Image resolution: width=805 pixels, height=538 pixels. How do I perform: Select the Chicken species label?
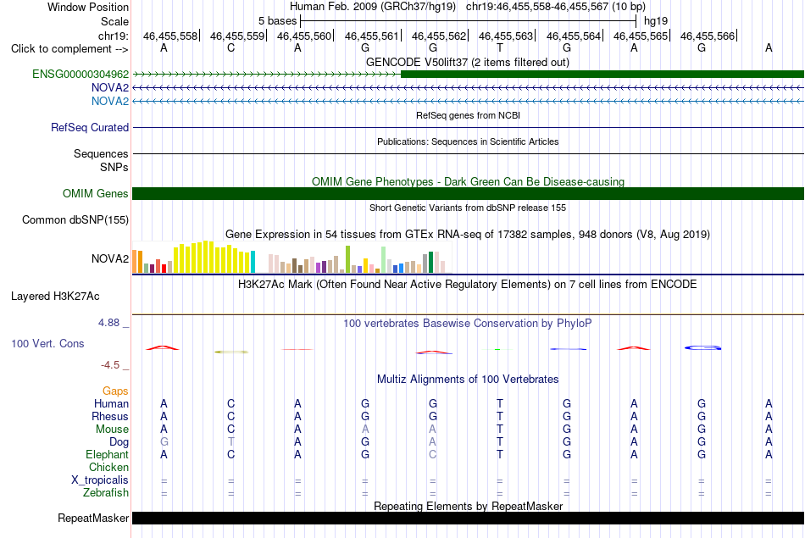(108, 467)
